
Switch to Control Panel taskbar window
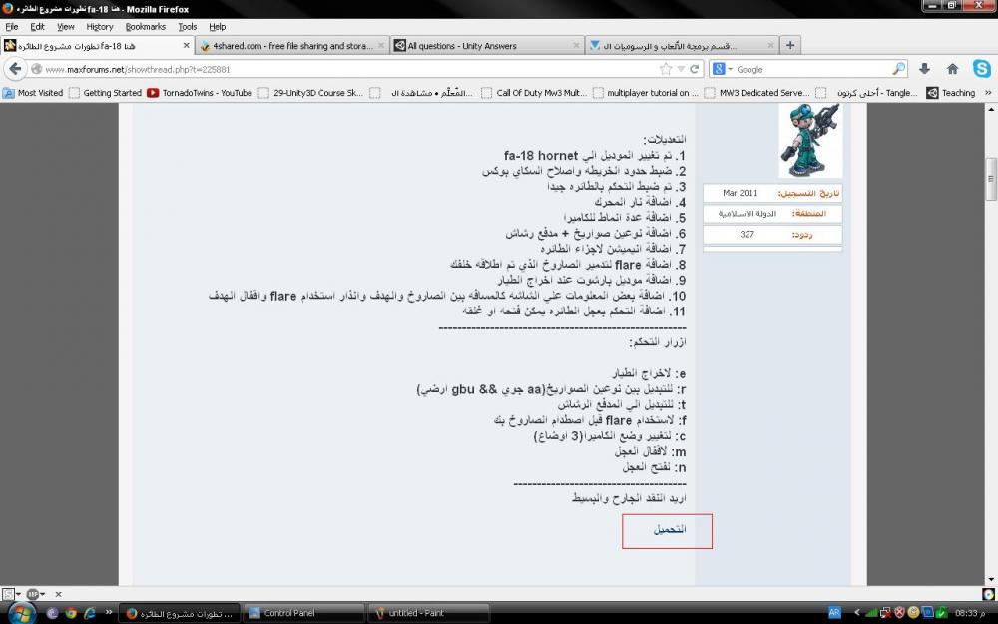point(303,613)
